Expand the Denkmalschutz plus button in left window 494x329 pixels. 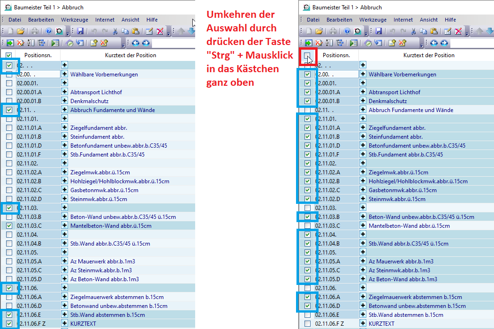tap(65, 101)
